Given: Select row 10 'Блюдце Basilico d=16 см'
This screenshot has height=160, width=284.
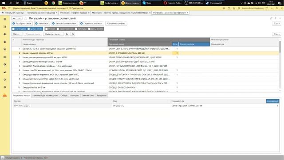Looking at the screenshot, I should pos(145,88).
